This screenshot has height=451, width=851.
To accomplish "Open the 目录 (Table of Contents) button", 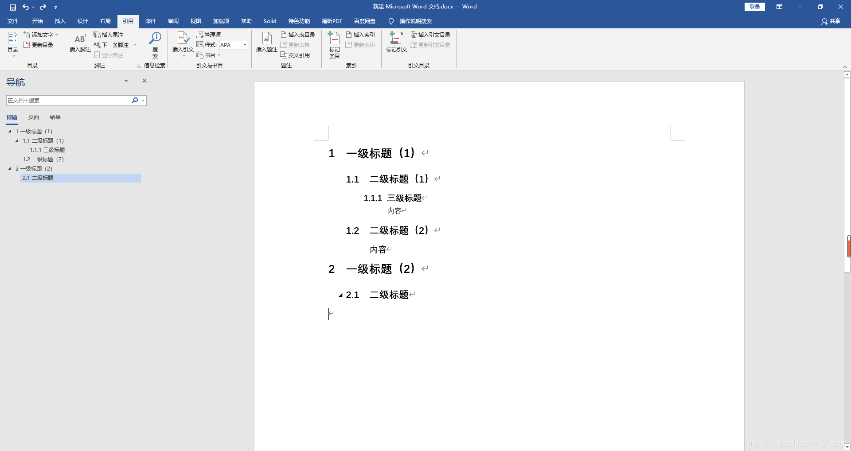I will [13, 44].
